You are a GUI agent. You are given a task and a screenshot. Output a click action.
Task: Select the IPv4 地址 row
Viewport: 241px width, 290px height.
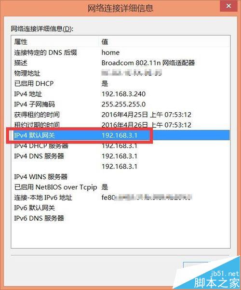pyautogui.click(x=121, y=94)
